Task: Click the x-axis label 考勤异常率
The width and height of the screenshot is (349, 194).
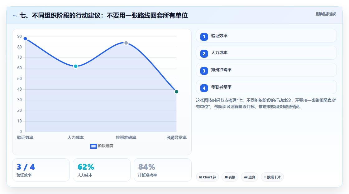Action: 176,137
